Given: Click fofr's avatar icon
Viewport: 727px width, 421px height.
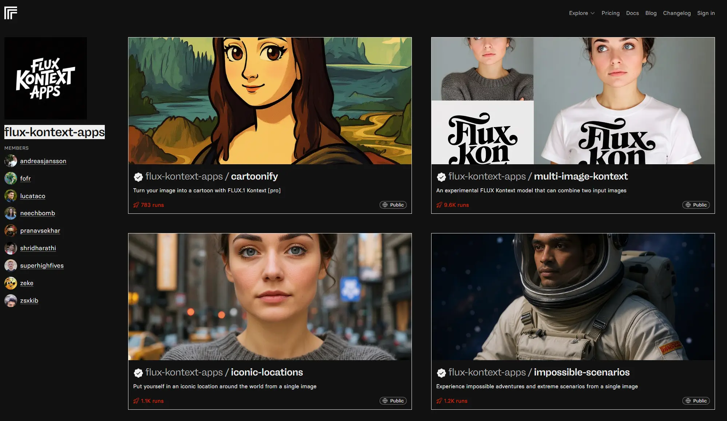Looking at the screenshot, I should tap(11, 178).
